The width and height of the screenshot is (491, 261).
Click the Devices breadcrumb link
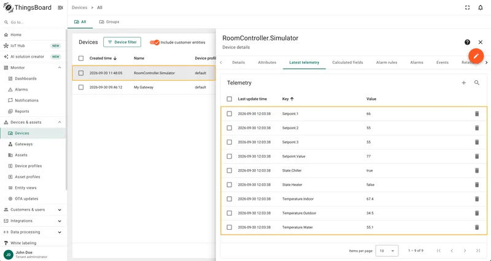click(80, 7)
